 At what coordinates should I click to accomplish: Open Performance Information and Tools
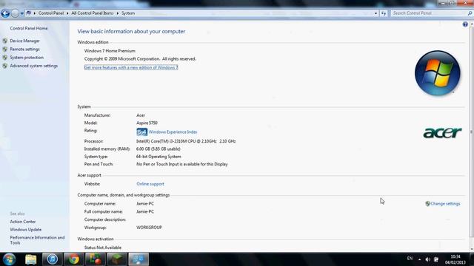tap(37, 240)
